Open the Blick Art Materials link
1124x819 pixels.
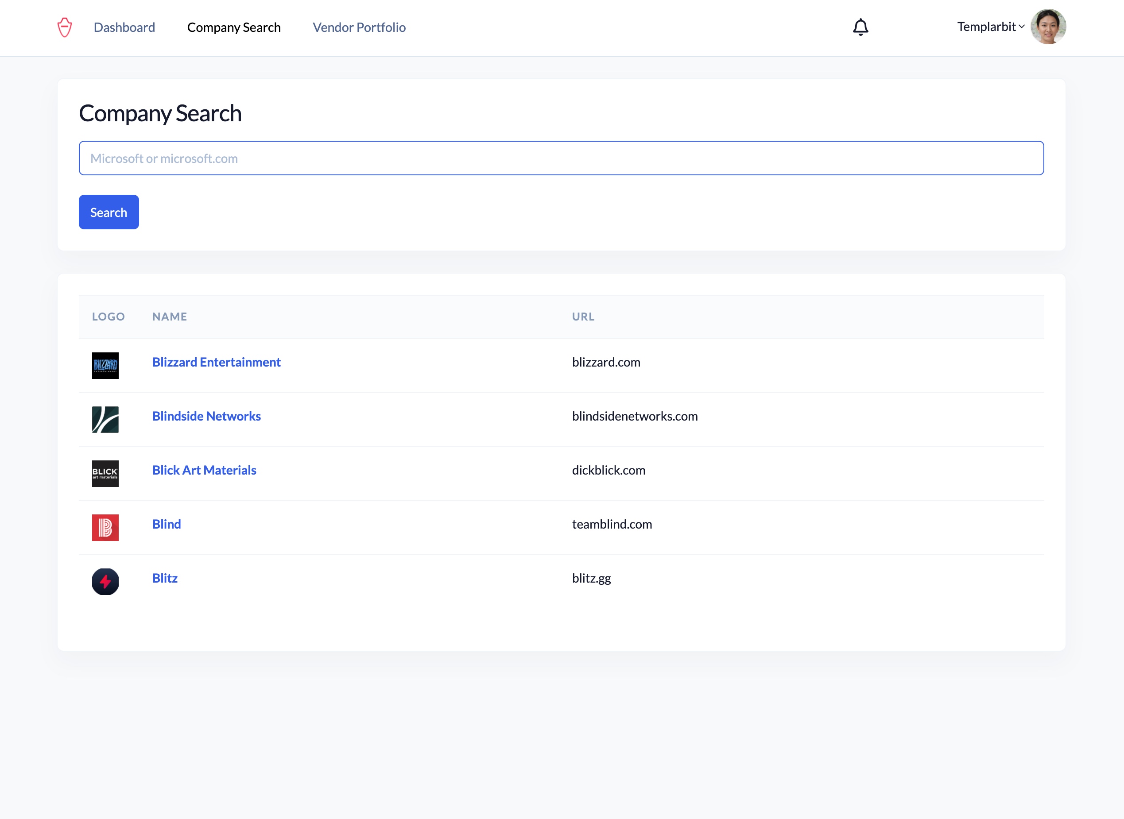(204, 471)
